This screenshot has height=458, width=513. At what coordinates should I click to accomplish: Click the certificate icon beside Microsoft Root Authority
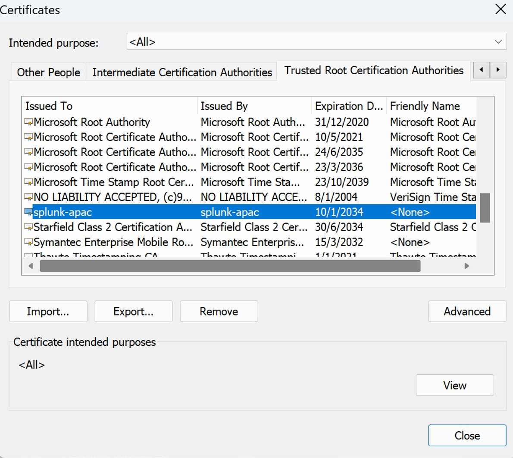(x=28, y=122)
